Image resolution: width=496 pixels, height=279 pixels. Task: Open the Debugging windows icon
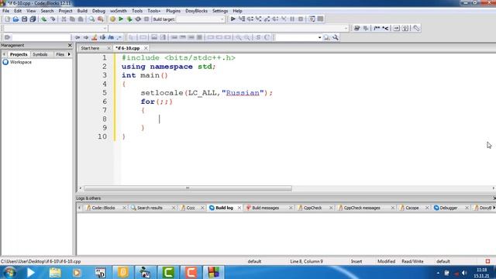click(312, 19)
